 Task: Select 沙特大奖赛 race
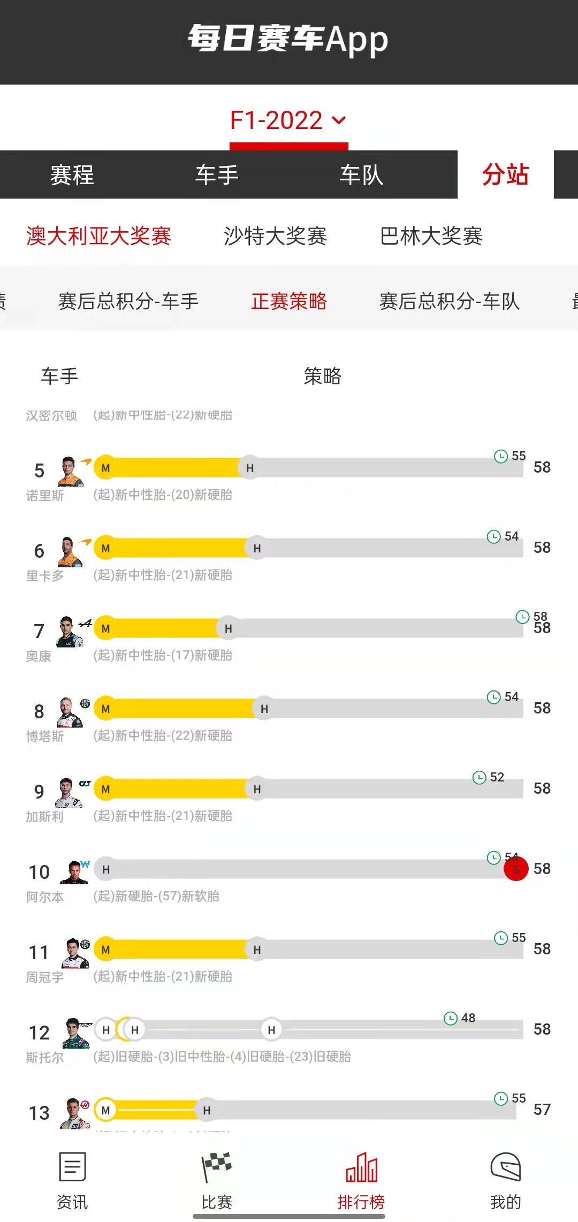275,236
